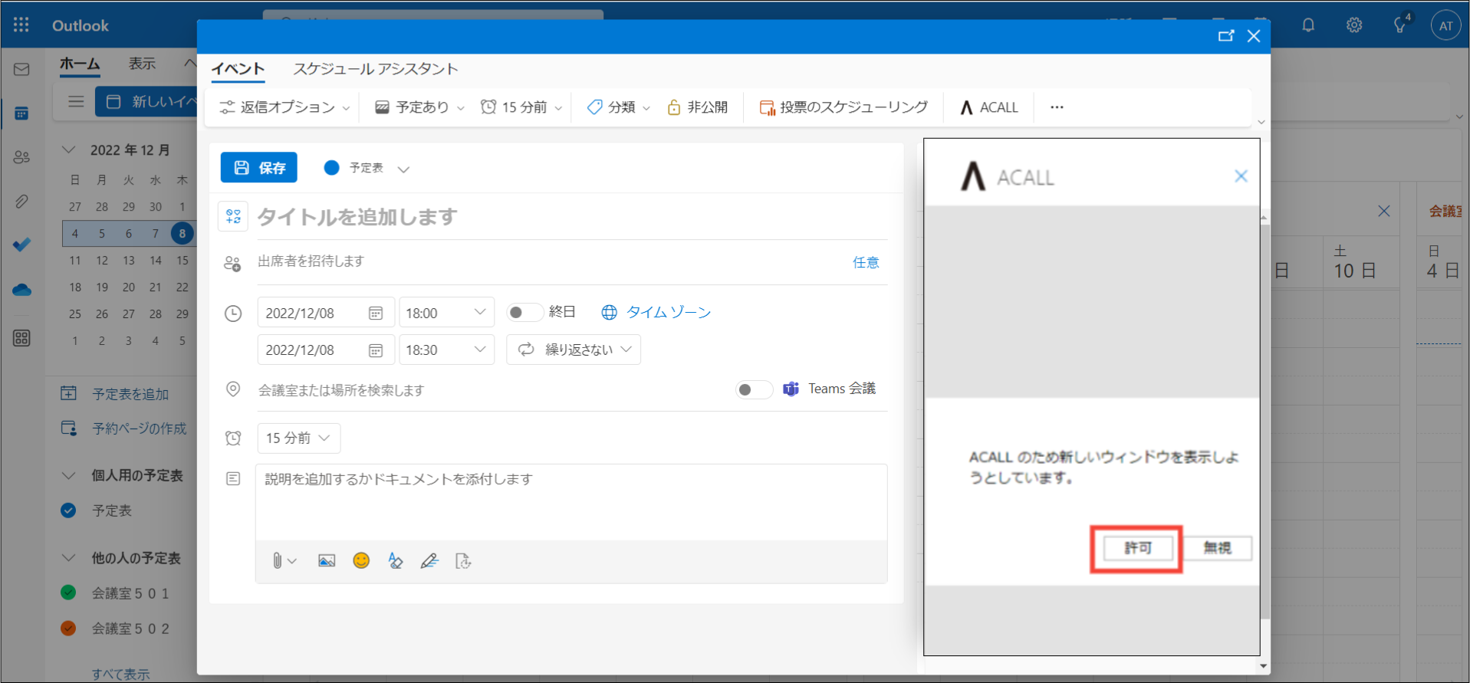Toggle 会議室５０２ calendar checkbox
Image resolution: width=1470 pixels, height=683 pixels.
[x=68, y=629]
